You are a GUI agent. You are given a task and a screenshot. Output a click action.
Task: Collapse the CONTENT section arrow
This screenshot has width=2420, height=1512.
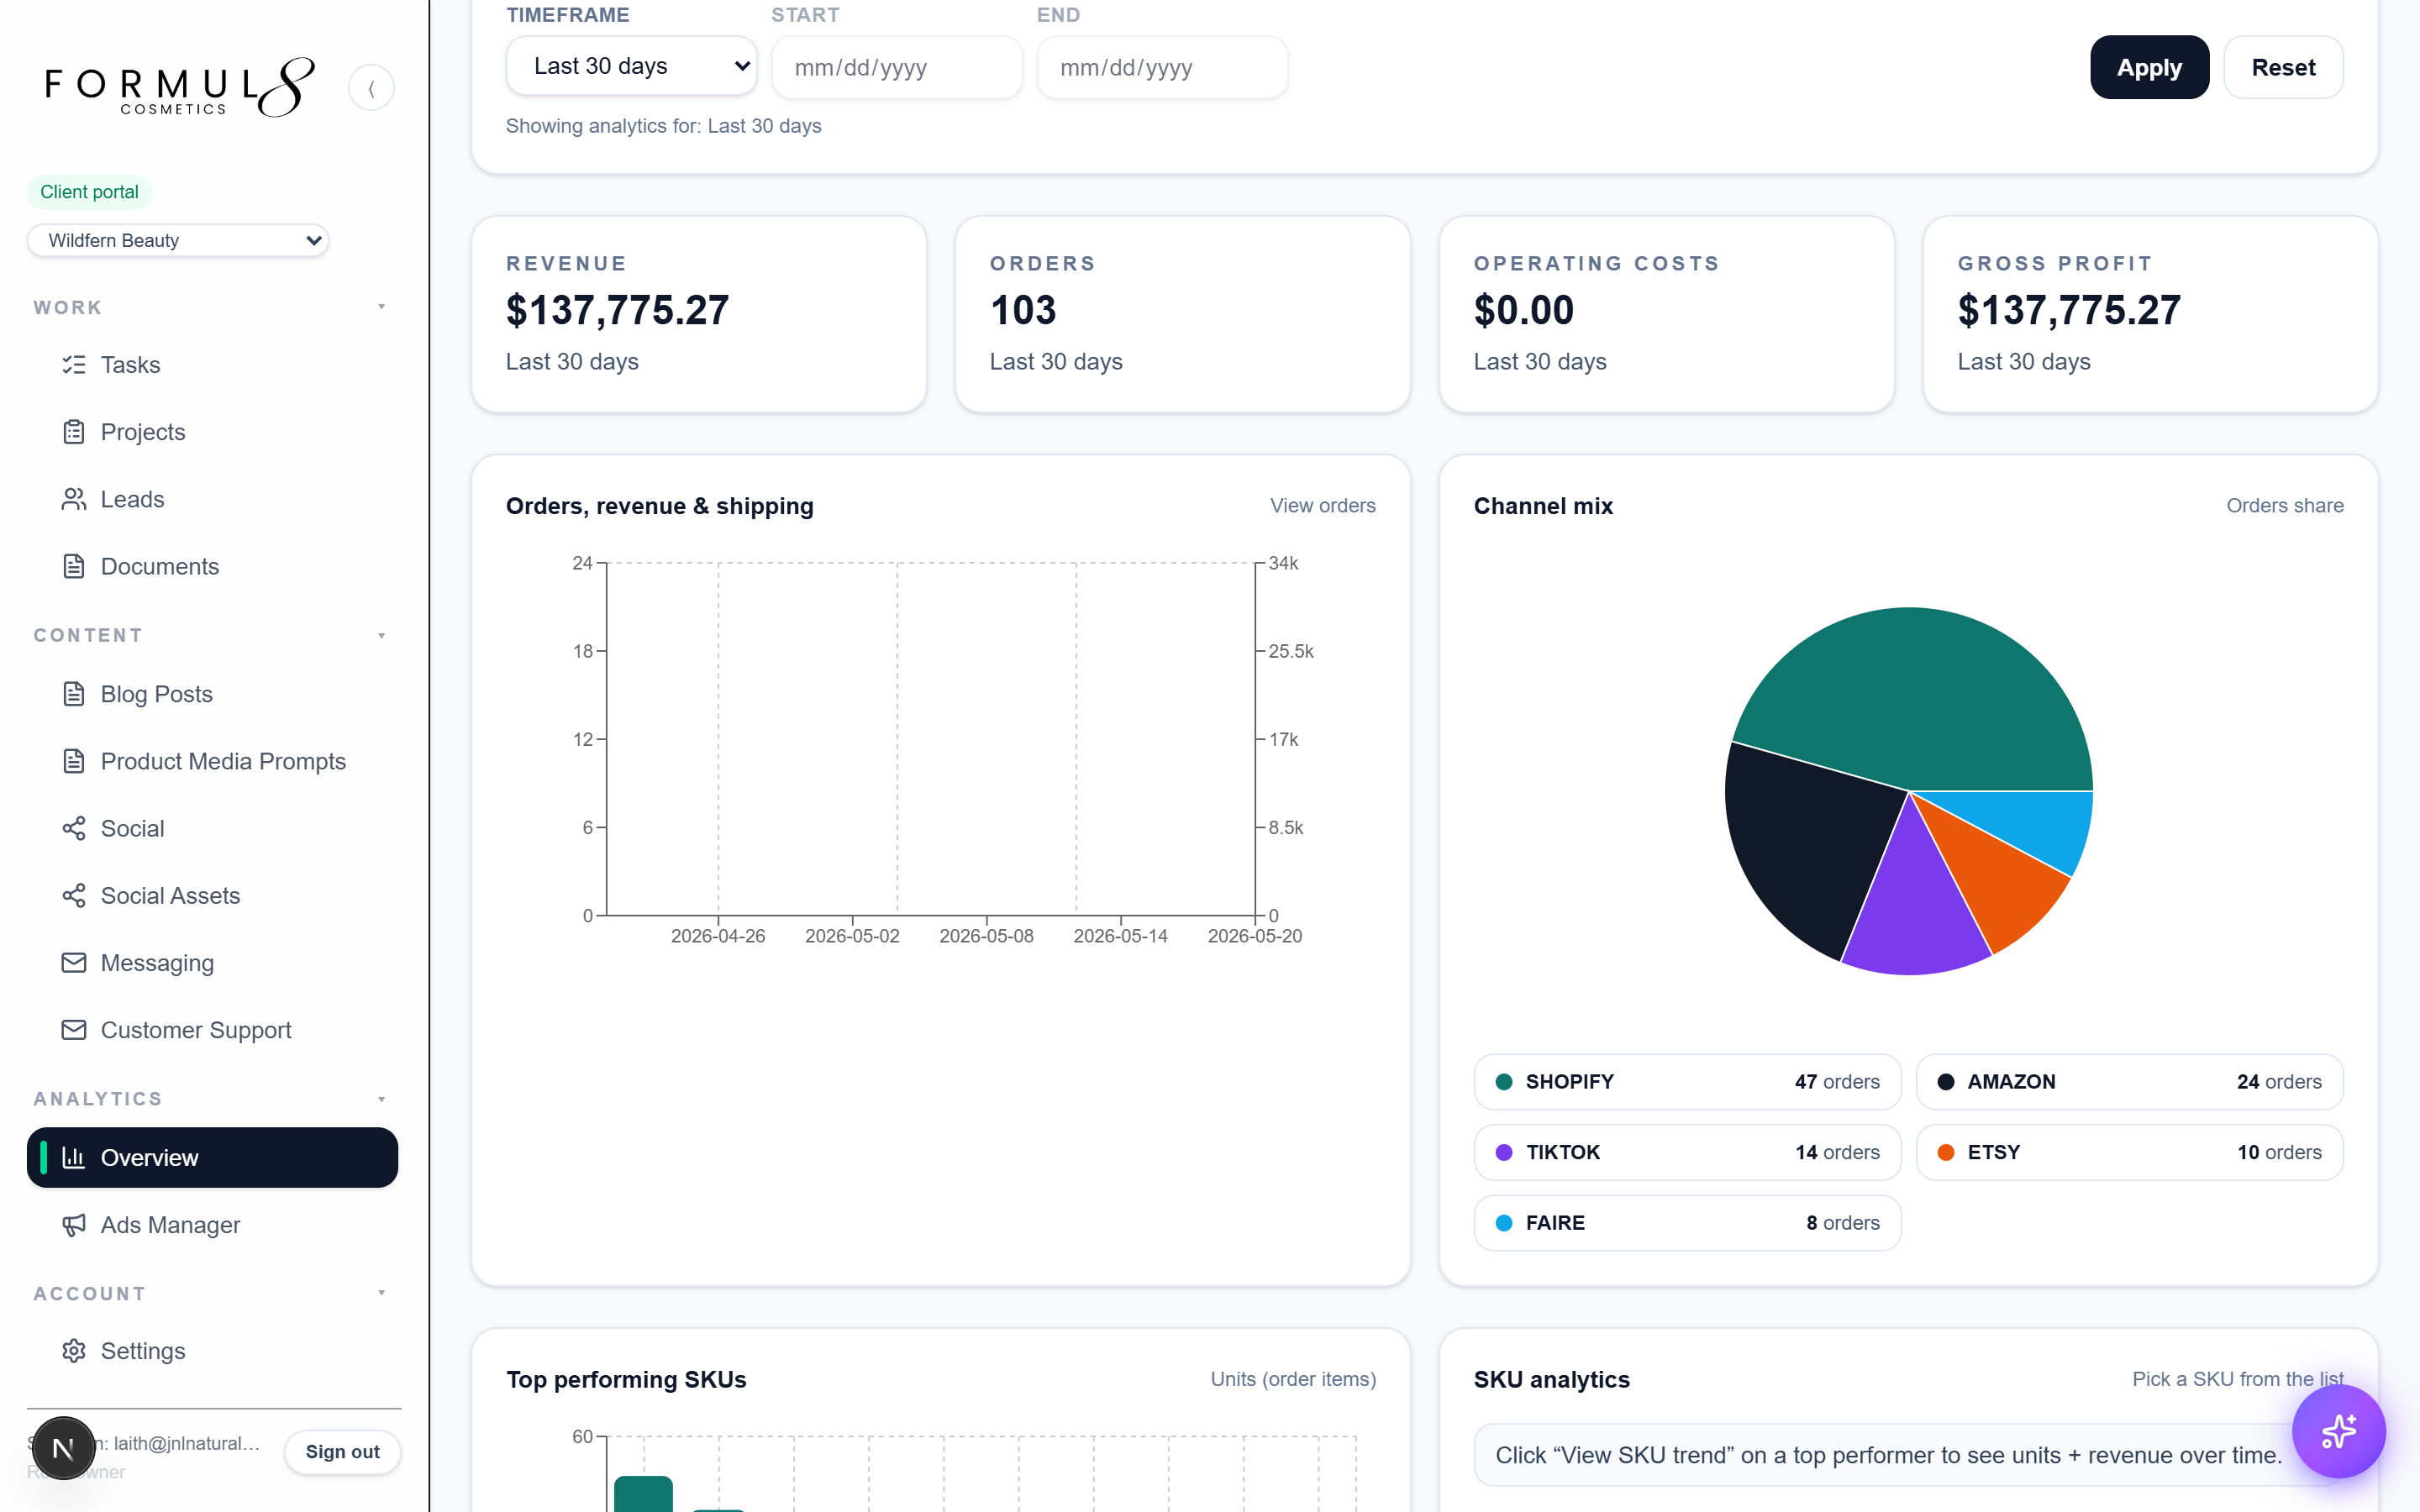tap(381, 635)
